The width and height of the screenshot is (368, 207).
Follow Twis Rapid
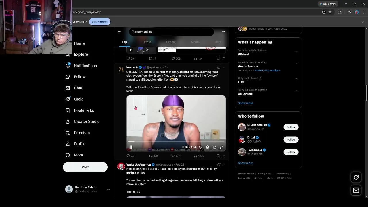(291, 152)
